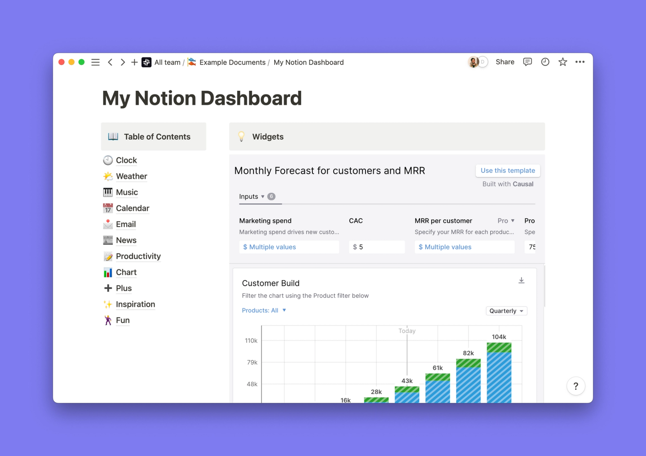This screenshot has width=646, height=456.
Task: Click the Widgets lightbulb icon
Action: pyautogui.click(x=242, y=136)
